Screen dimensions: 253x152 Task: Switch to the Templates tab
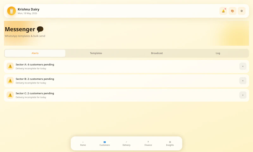pos(96,53)
